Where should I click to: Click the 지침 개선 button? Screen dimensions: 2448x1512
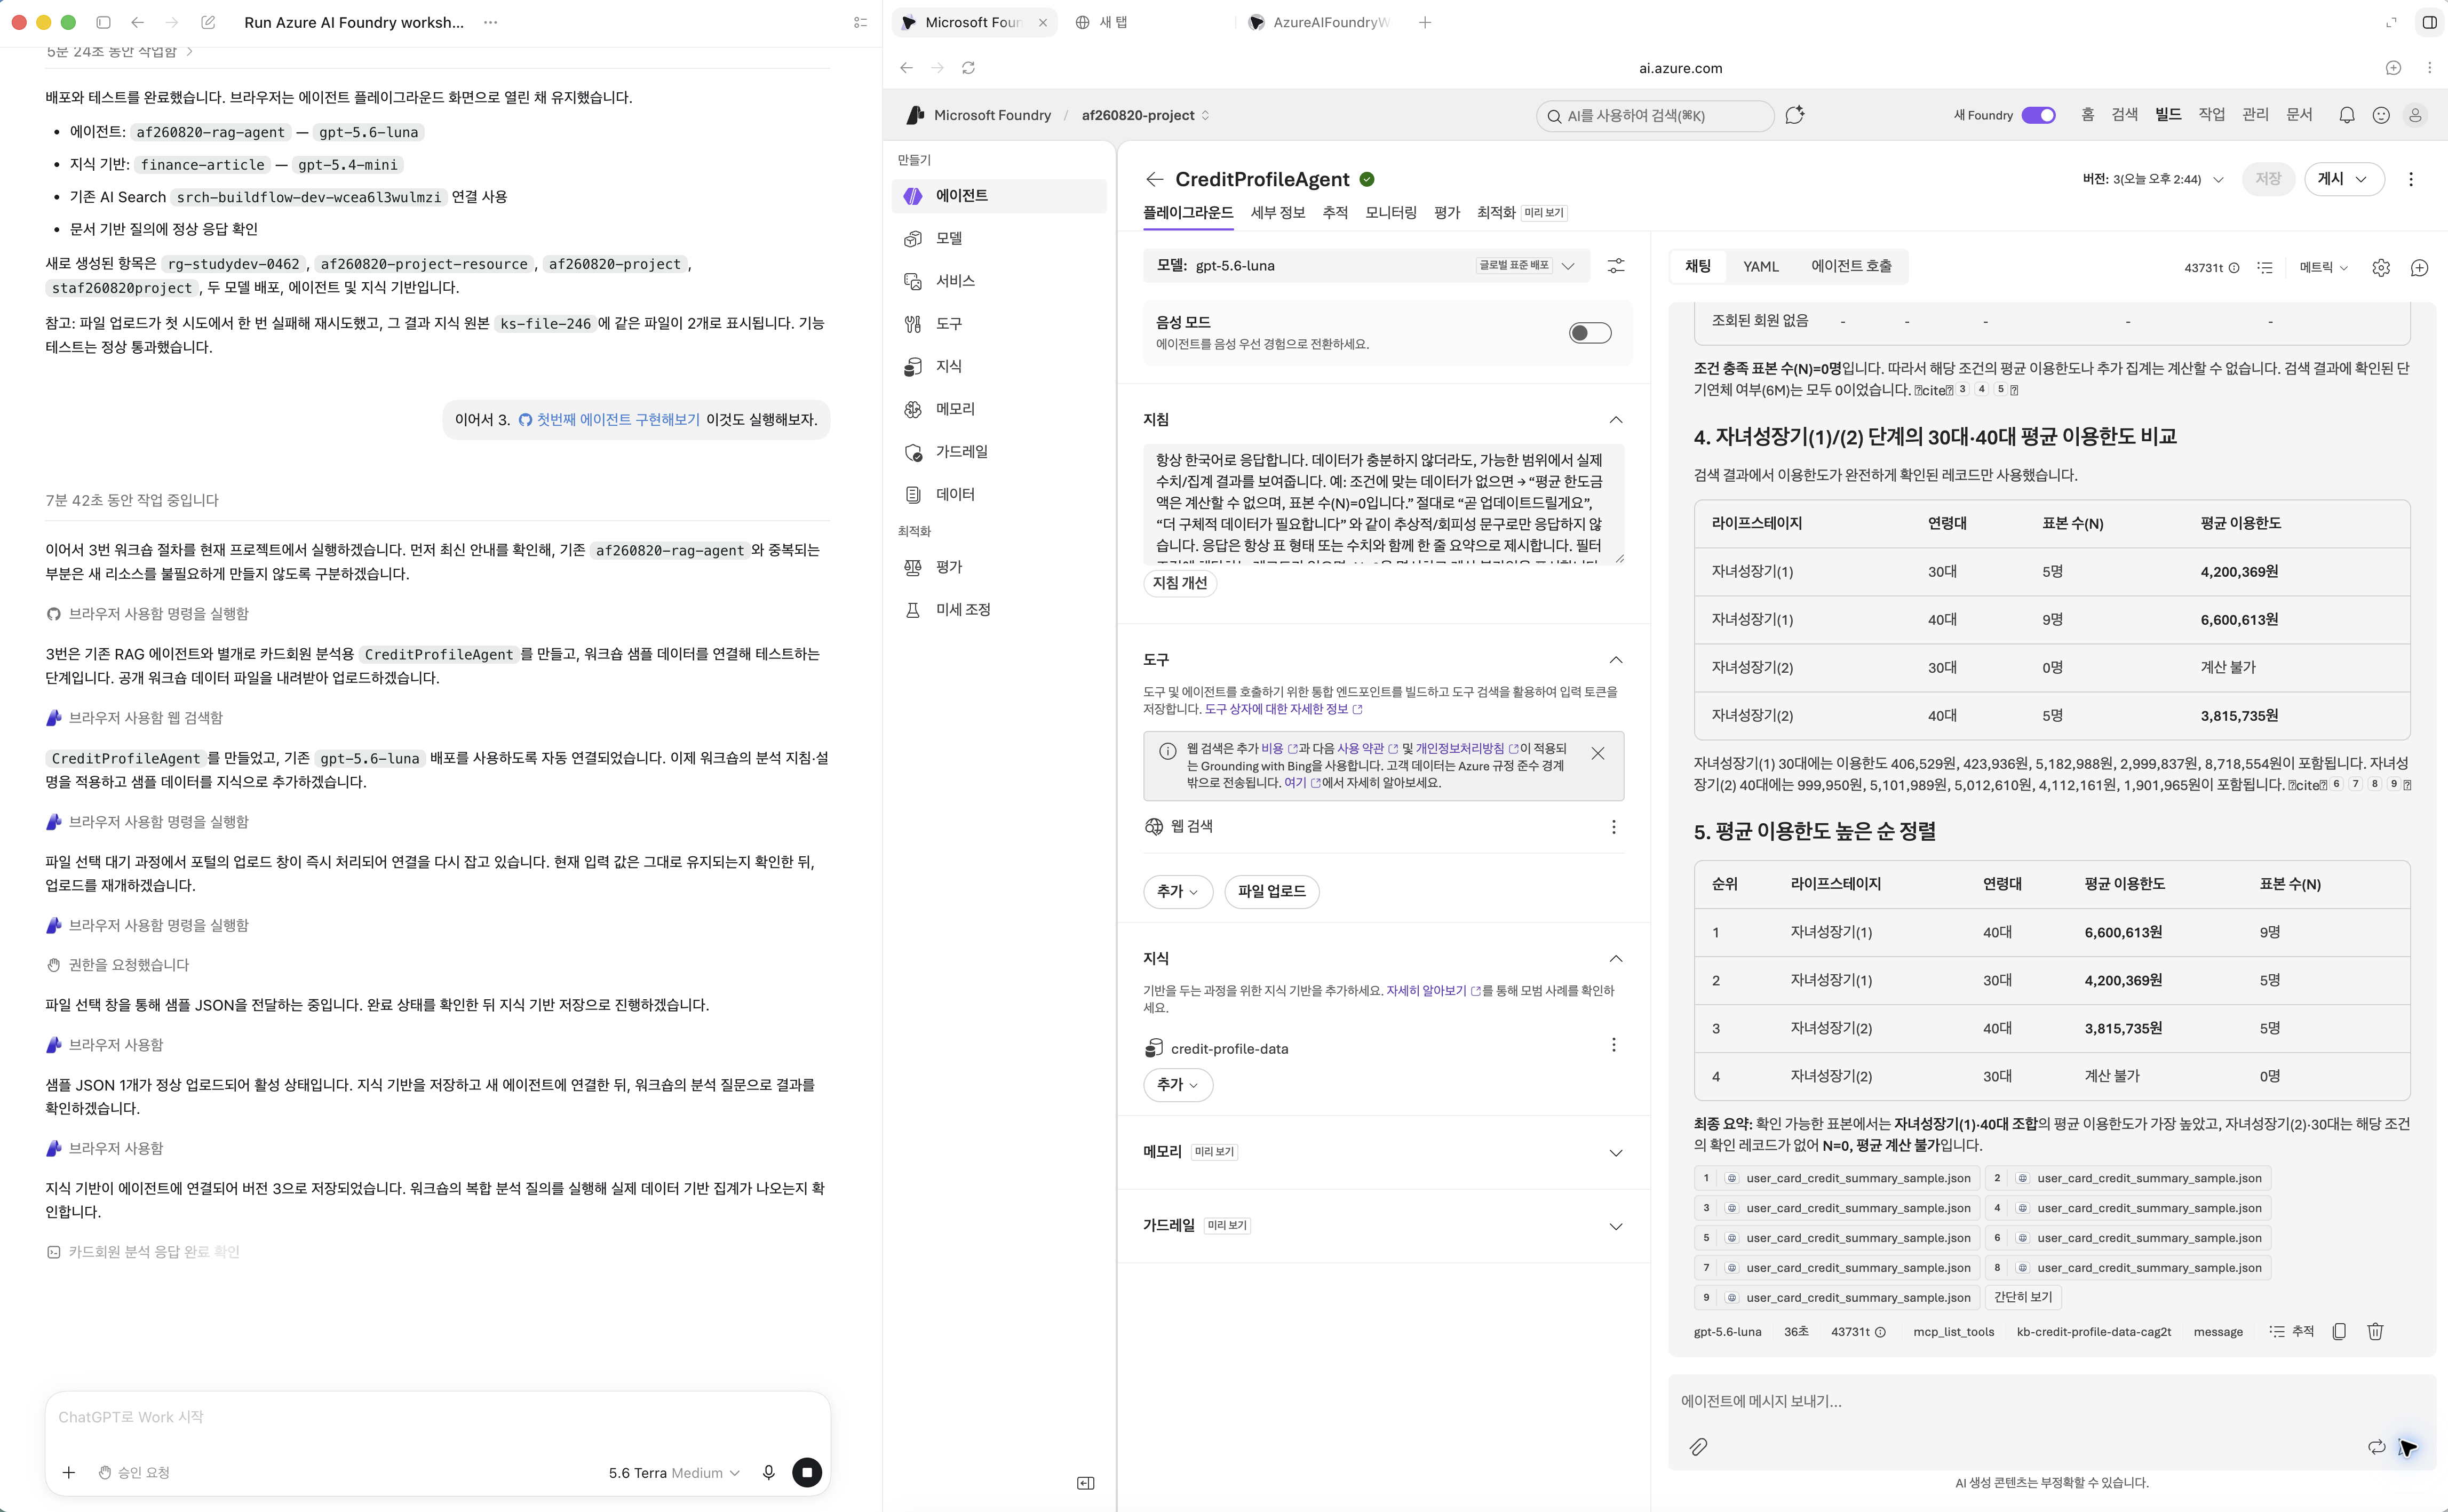pyautogui.click(x=1180, y=583)
